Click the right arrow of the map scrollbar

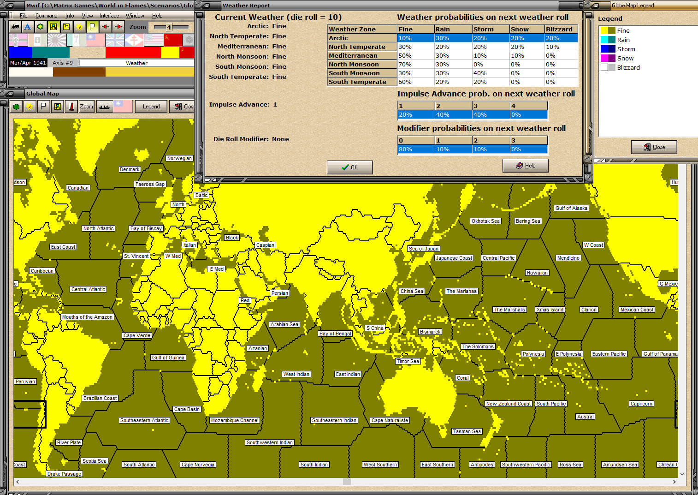point(674,482)
